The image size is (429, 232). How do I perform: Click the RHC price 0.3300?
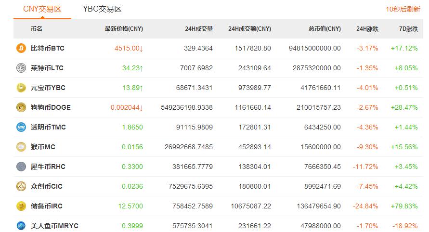click(132, 167)
